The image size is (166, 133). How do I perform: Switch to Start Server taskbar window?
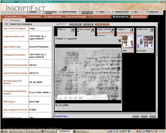[x=33, y=131]
